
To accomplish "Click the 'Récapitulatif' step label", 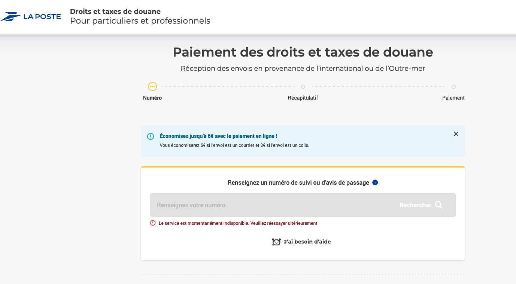I will [303, 98].
